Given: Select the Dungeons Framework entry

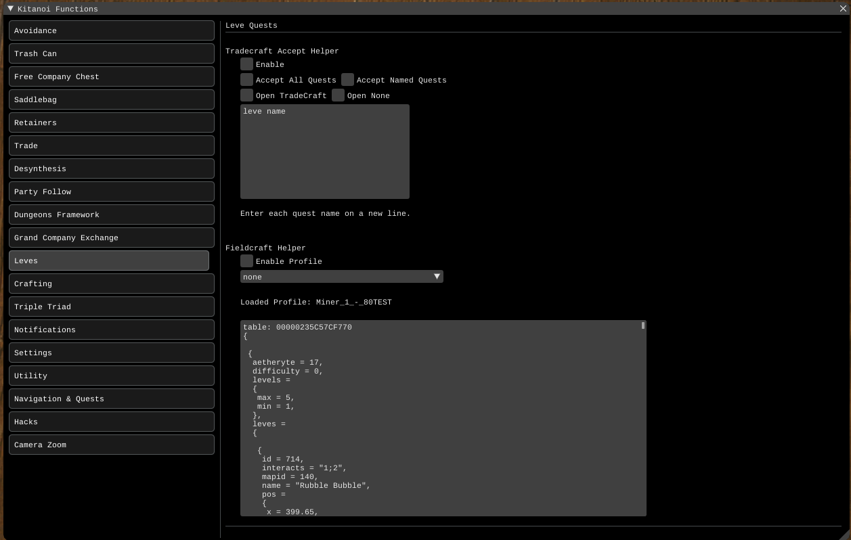Looking at the screenshot, I should pyautogui.click(x=112, y=215).
